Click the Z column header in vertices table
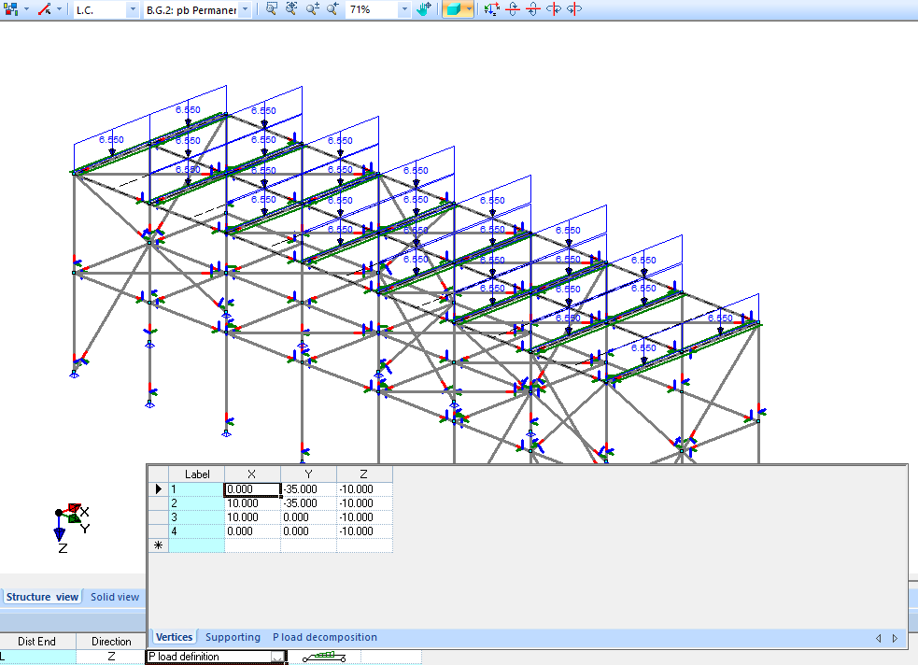Image resolution: width=918 pixels, height=665 pixels. 364,474
